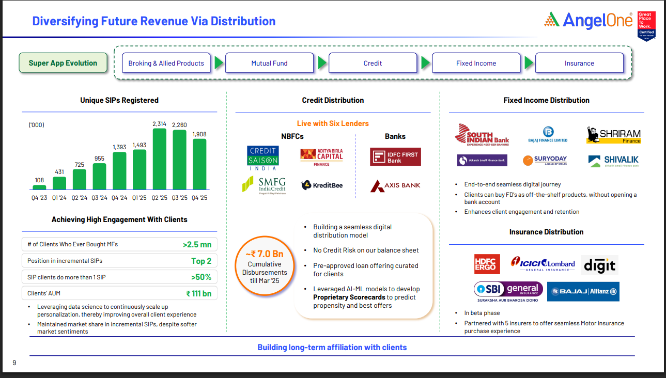Click the KreditBee logo

[322, 185]
